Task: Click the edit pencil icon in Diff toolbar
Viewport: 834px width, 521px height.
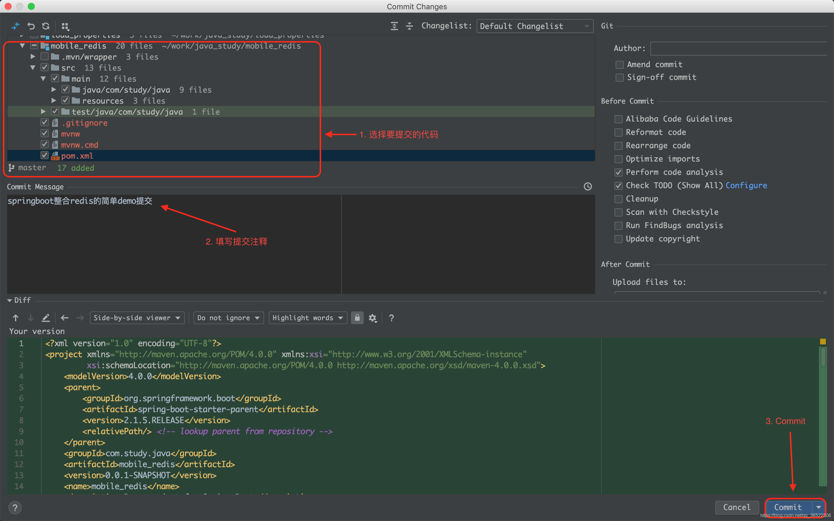Action: 46,318
